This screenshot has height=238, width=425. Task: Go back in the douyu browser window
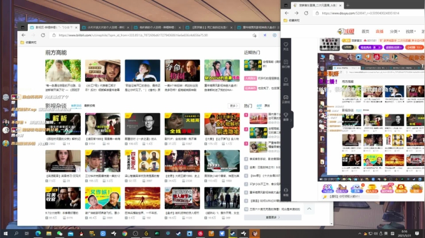click(287, 13)
